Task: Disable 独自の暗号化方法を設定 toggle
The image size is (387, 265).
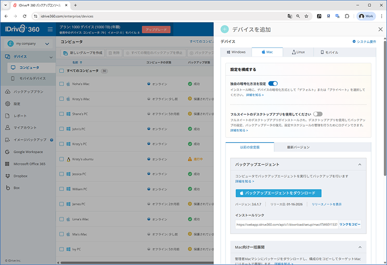Action: click(273, 84)
